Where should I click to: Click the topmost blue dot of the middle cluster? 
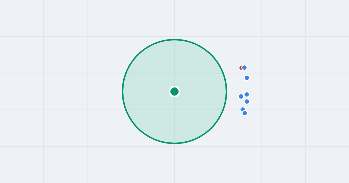[247, 94]
